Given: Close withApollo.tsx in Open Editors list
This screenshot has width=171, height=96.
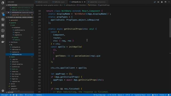Looking at the screenshot, I should coord(8,13).
